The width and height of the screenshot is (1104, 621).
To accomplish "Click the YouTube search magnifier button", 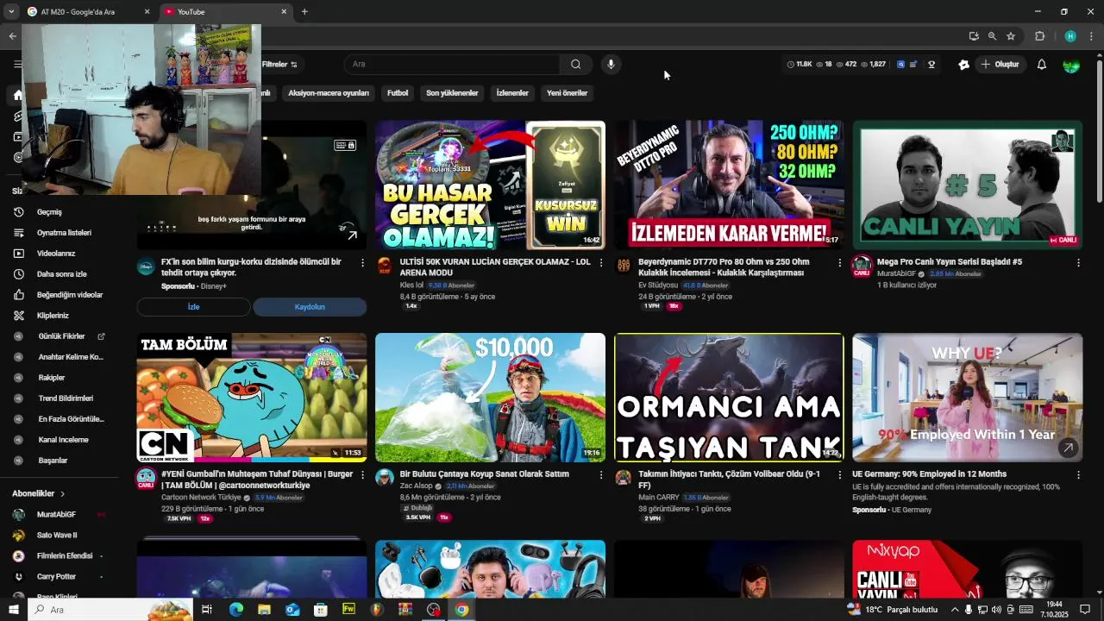I will (x=575, y=64).
